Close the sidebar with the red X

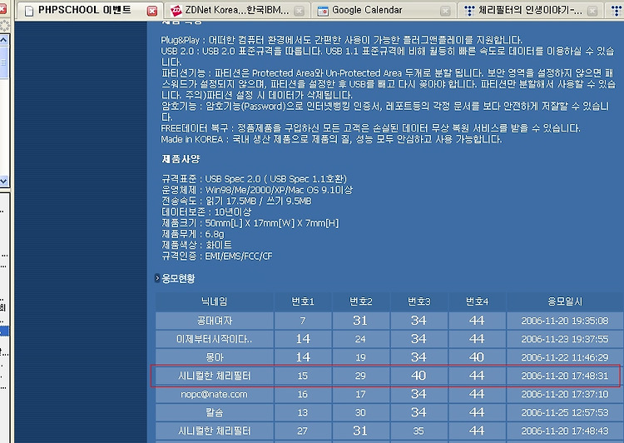2,9
